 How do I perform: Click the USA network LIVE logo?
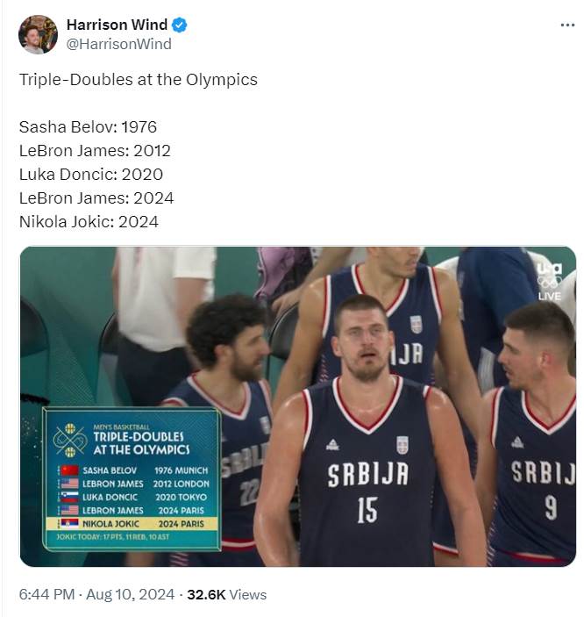point(550,282)
